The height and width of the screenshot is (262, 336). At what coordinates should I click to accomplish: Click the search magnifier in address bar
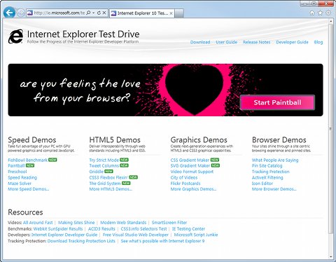(x=88, y=13)
